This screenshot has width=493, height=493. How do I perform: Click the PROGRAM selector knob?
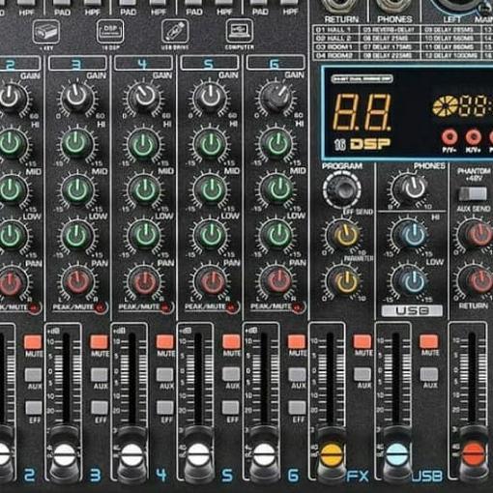pyautogui.click(x=342, y=189)
